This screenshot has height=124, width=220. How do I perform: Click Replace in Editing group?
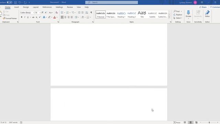point(178,14)
